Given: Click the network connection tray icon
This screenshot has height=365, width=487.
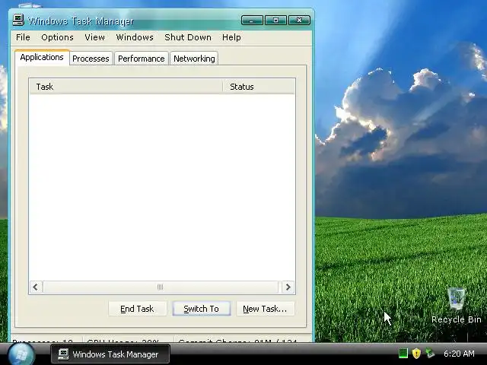Looking at the screenshot, I should 430,353.
